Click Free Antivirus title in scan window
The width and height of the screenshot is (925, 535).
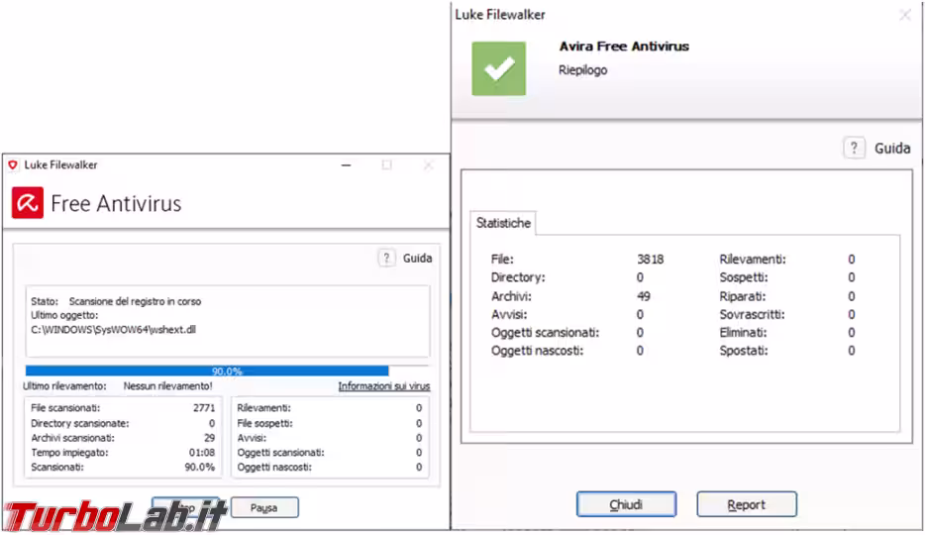116,203
